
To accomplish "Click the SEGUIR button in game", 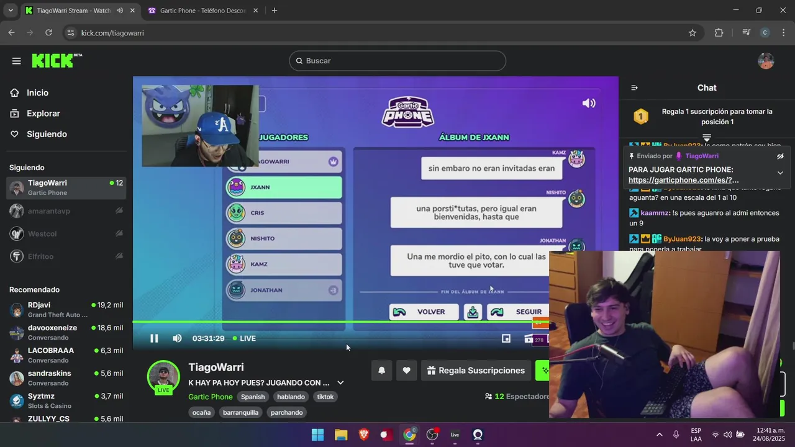I will tap(518, 312).
